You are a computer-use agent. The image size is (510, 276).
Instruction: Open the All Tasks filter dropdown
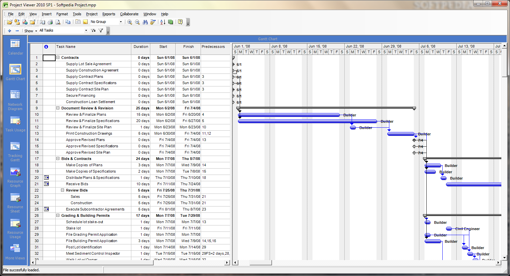(86, 30)
